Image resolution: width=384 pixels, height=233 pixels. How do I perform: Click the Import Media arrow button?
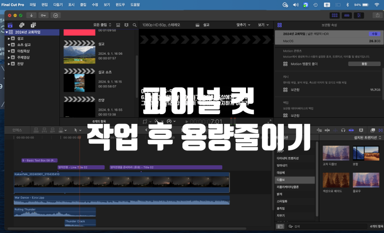pos(32,15)
